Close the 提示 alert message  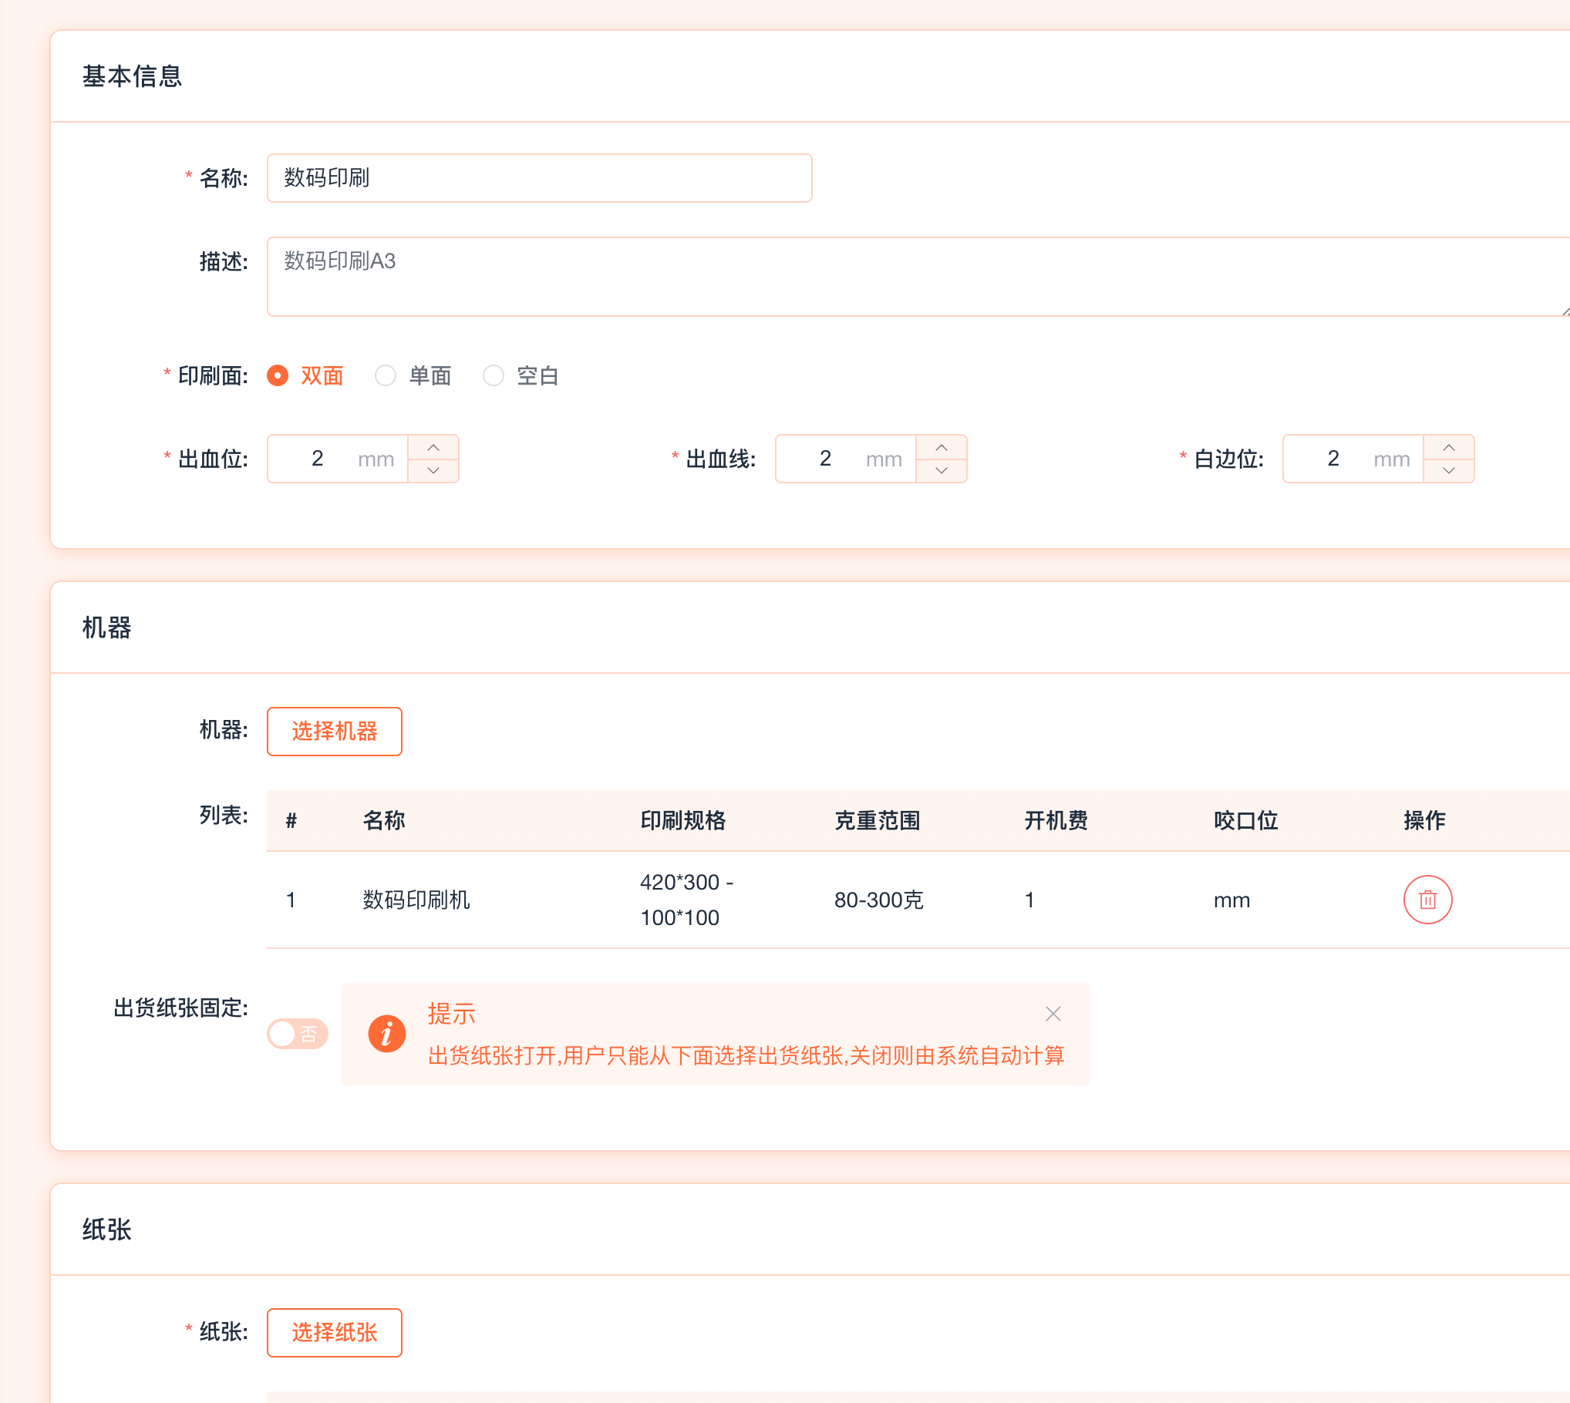(1053, 1014)
